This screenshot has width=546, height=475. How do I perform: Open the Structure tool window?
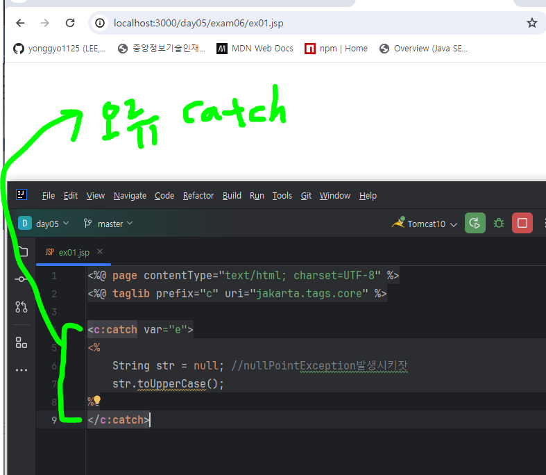coord(22,342)
